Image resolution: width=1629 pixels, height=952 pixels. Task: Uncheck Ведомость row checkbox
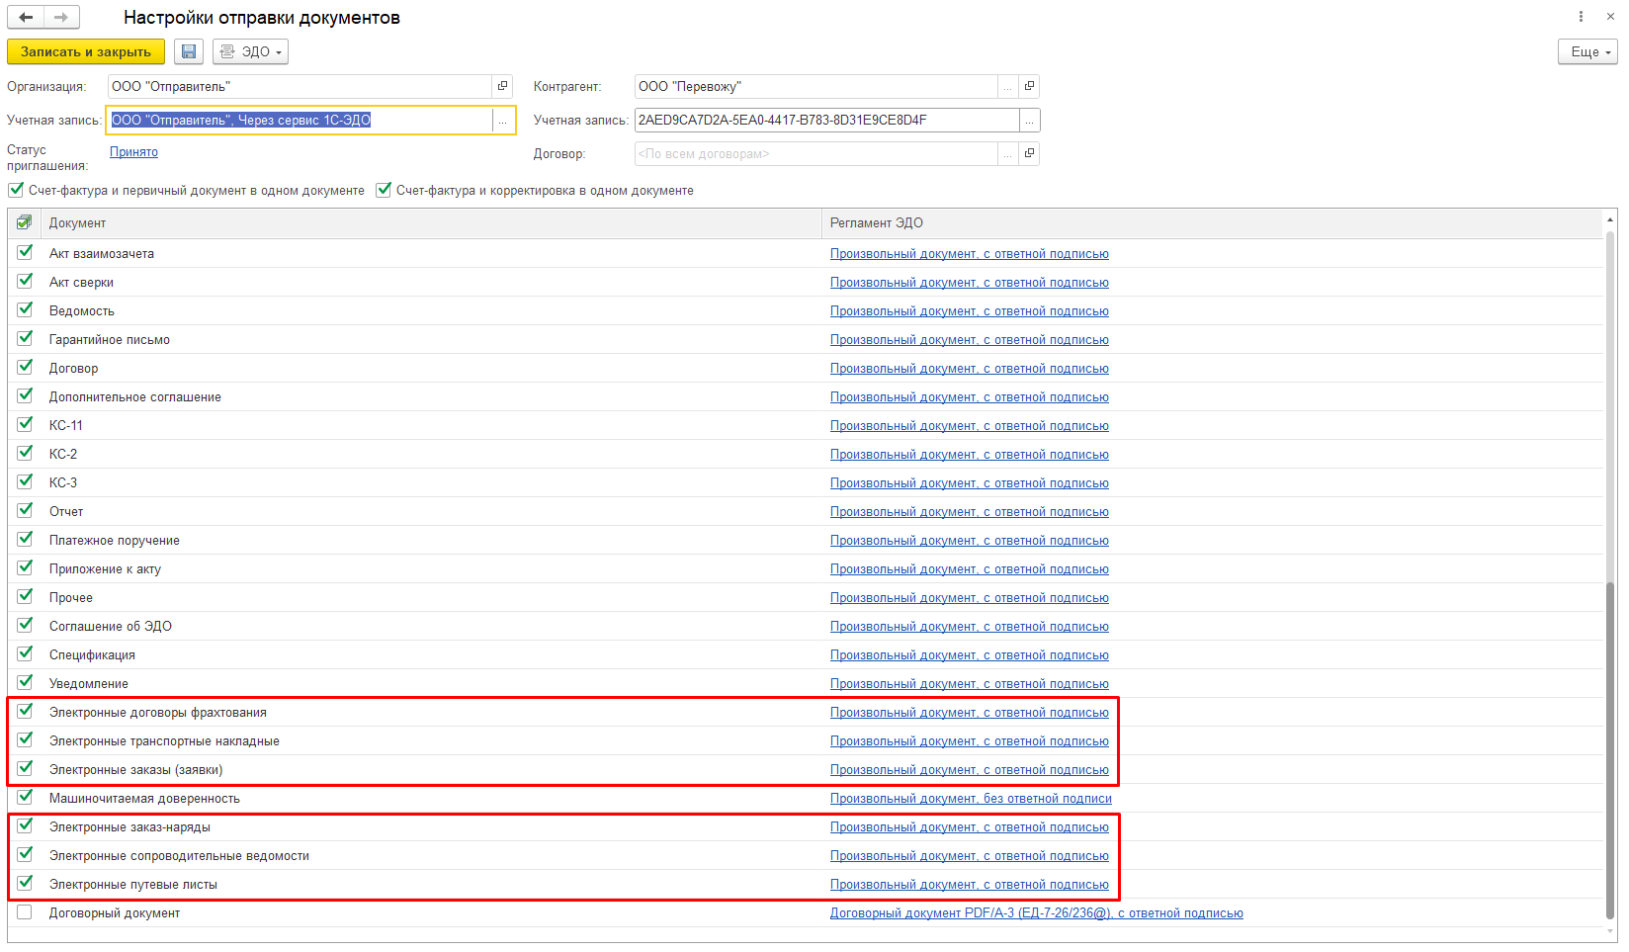click(x=25, y=310)
